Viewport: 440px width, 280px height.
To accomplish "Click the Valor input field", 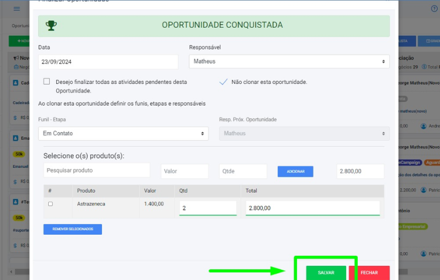I will click(x=185, y=171).
